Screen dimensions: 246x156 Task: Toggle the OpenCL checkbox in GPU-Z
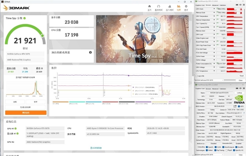pyautogui.click(x=207, y=147)
